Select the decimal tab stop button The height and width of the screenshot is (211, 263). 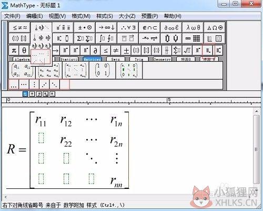(53, 94)
